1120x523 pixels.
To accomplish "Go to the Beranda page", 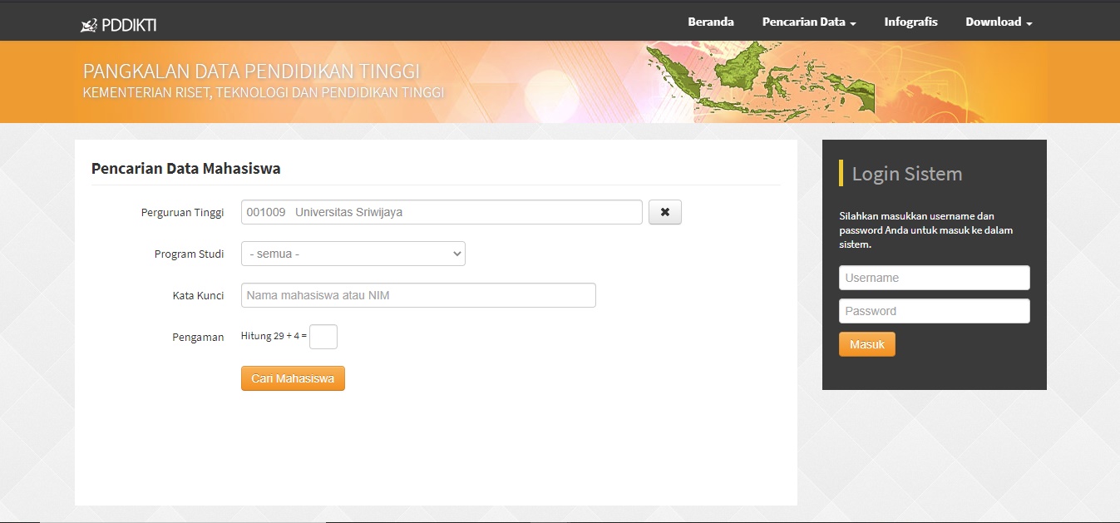I will tap(710, 22).
